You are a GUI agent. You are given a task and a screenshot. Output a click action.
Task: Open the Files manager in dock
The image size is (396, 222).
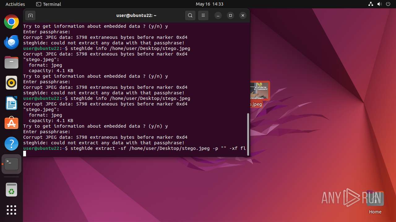(11, 63)
